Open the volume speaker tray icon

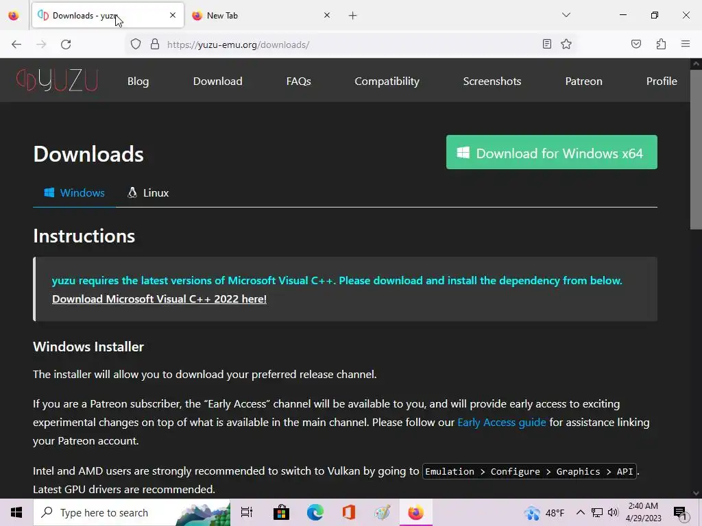point(613,512)
